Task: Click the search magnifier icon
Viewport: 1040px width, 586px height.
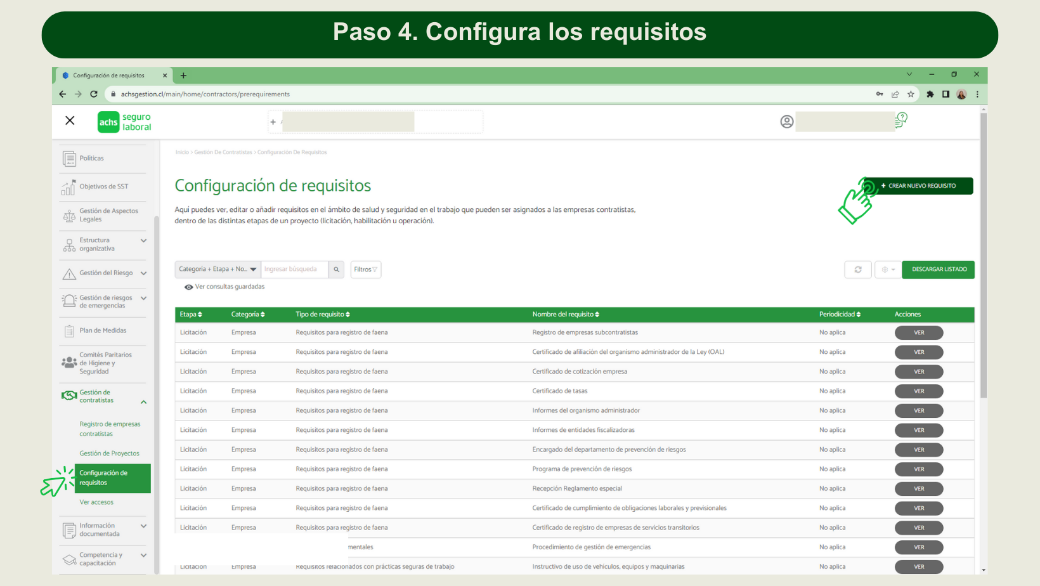Action: point(337,270)
